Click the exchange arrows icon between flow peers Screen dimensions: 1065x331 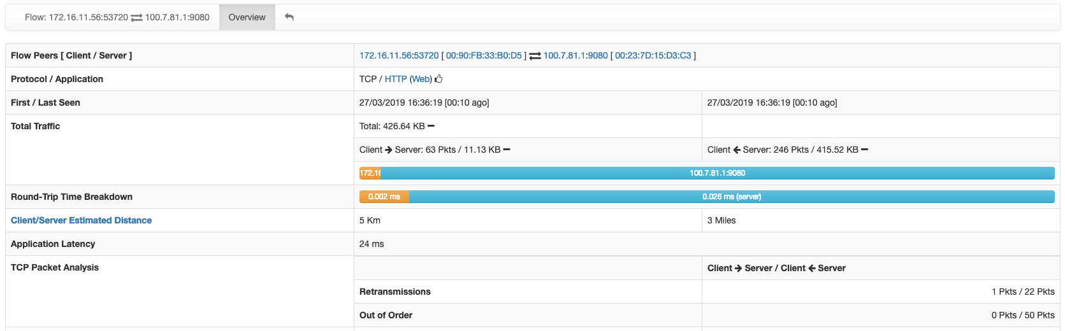(535, 56)
